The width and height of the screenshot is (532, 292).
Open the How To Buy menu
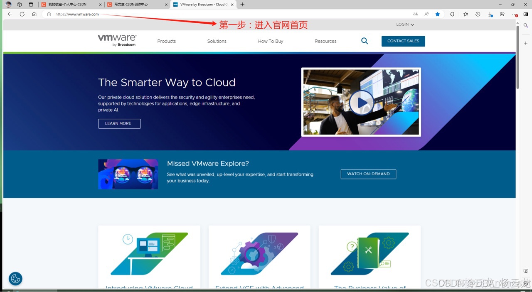point(271,41)
